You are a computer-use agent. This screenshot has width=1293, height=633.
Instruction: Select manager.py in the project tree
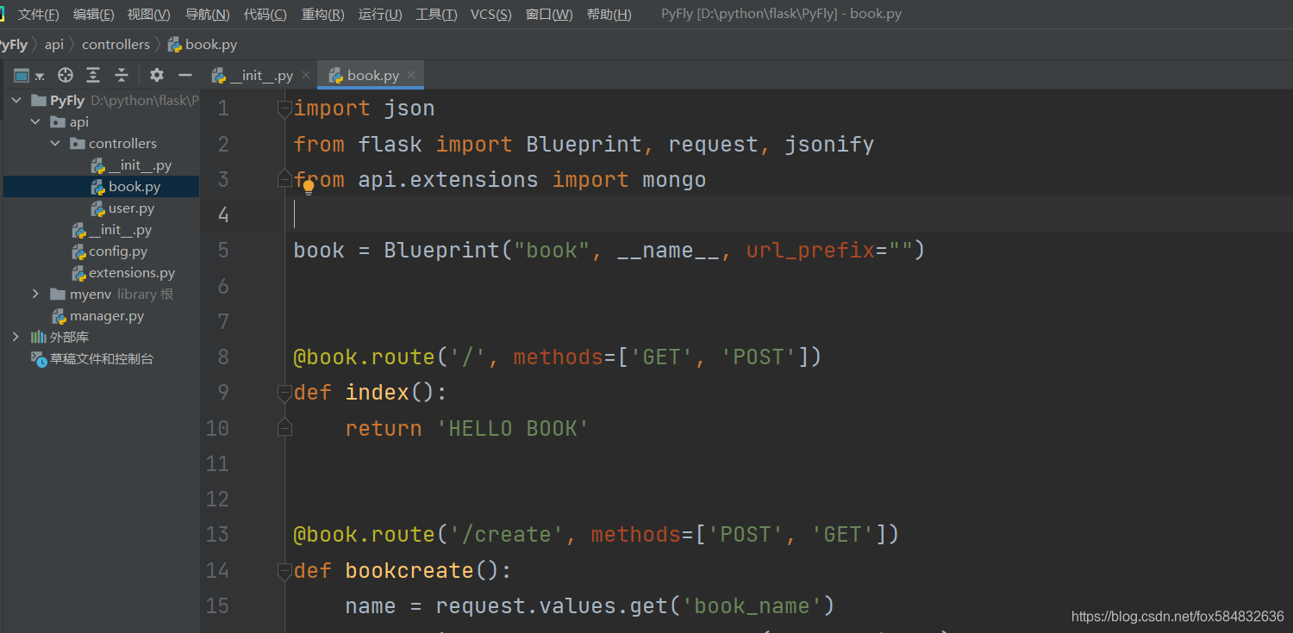click(107, 316)
